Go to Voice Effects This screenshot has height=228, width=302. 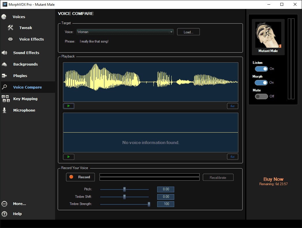click(32, 39)
